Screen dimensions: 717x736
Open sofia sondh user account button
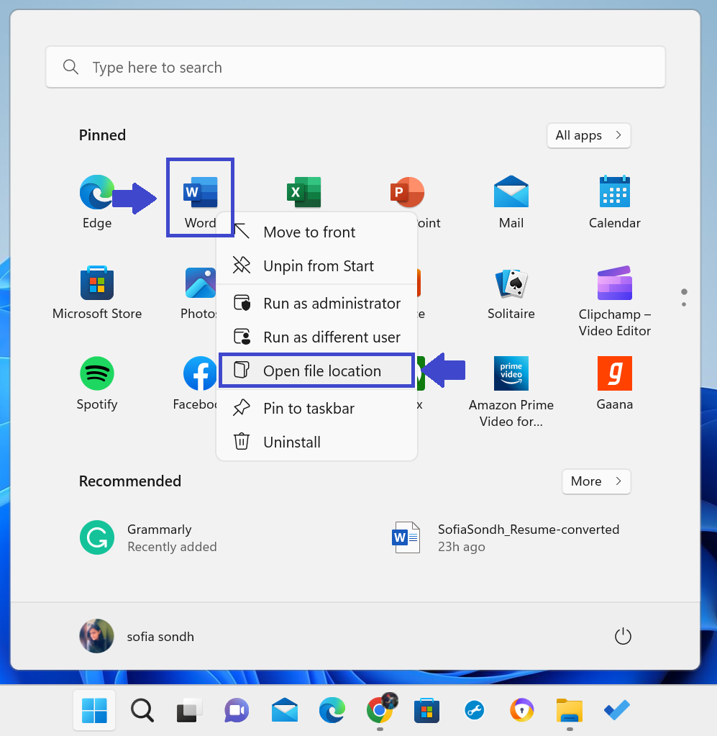point(137,637)
